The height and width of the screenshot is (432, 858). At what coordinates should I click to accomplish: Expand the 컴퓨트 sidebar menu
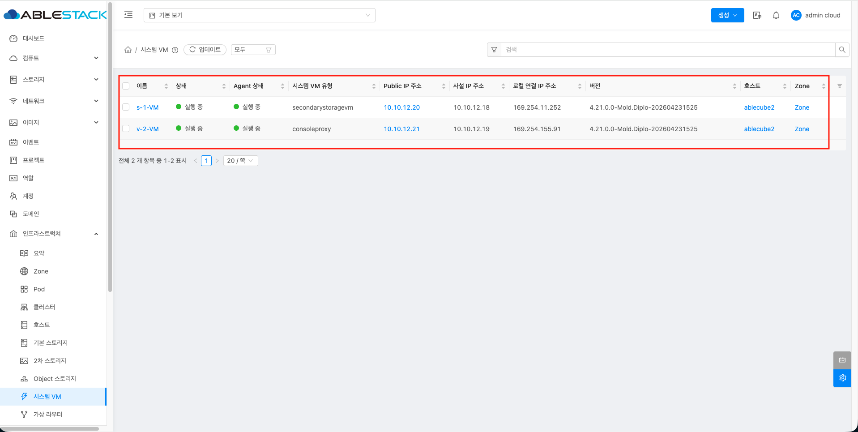54,58
